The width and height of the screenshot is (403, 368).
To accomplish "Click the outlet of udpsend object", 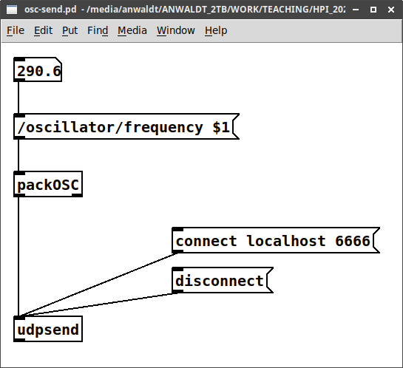I will [19, 340].
